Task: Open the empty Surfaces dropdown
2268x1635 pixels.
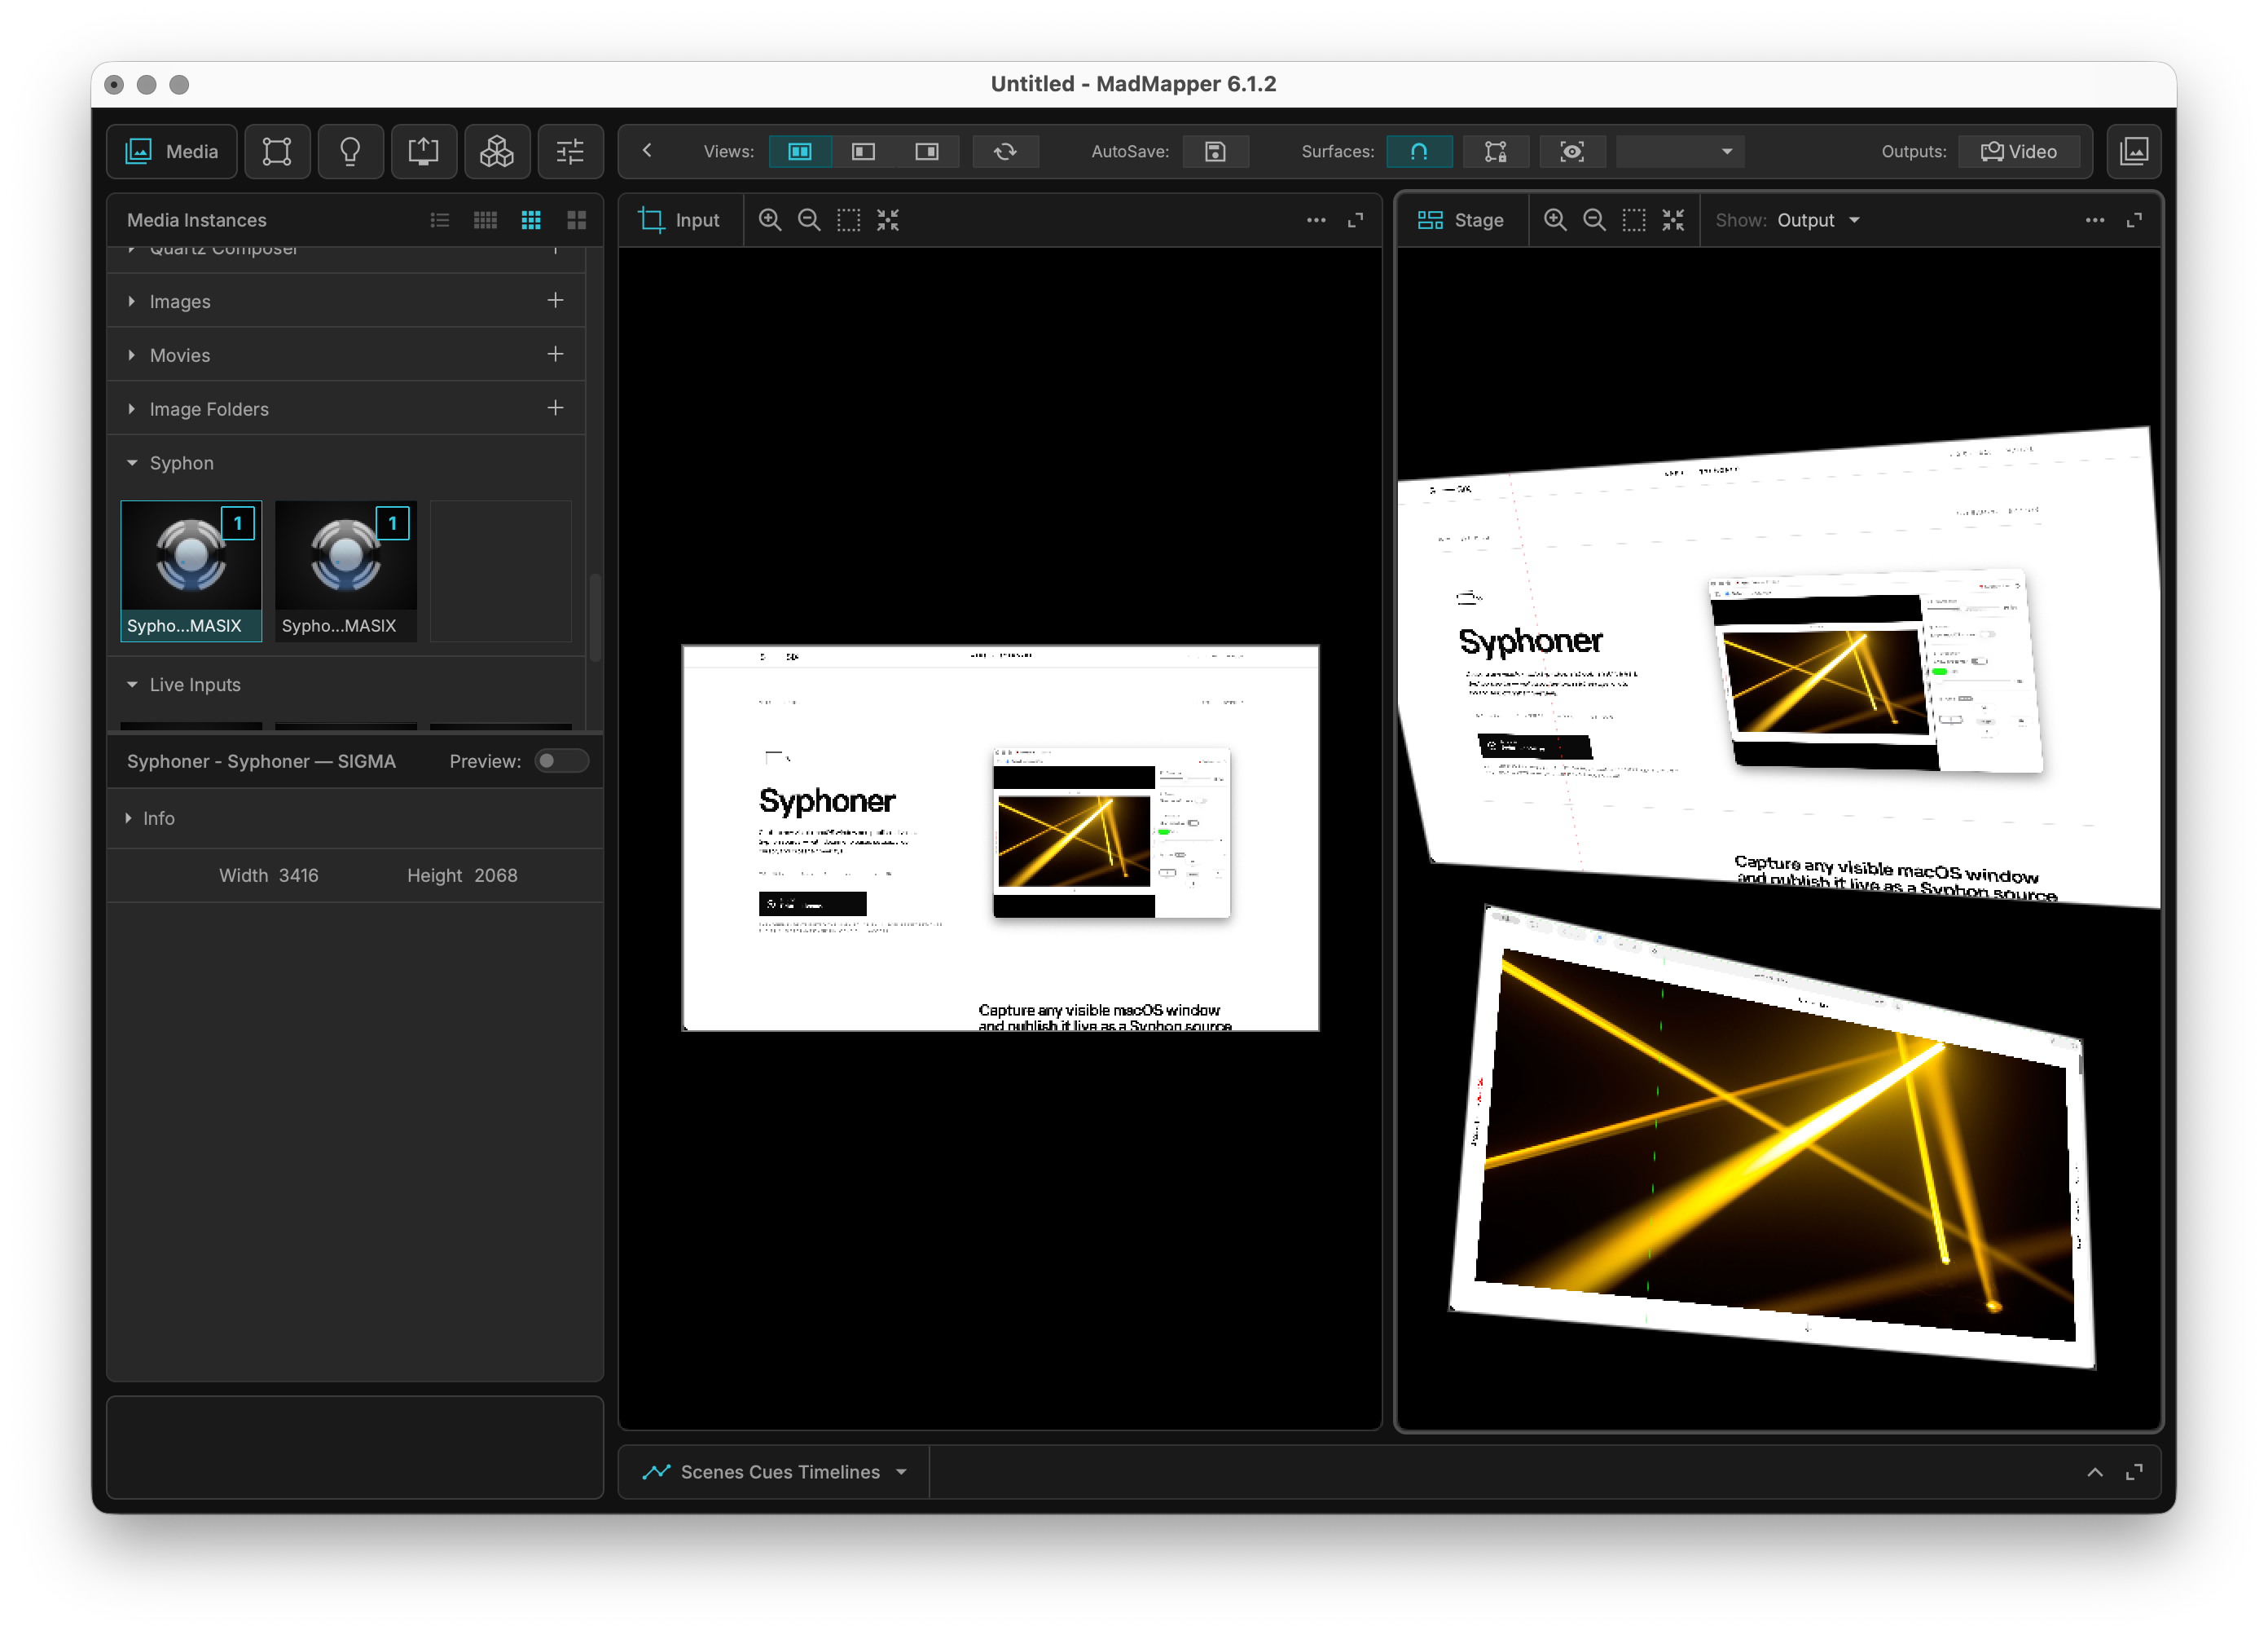Action: tap(1680, 151)
